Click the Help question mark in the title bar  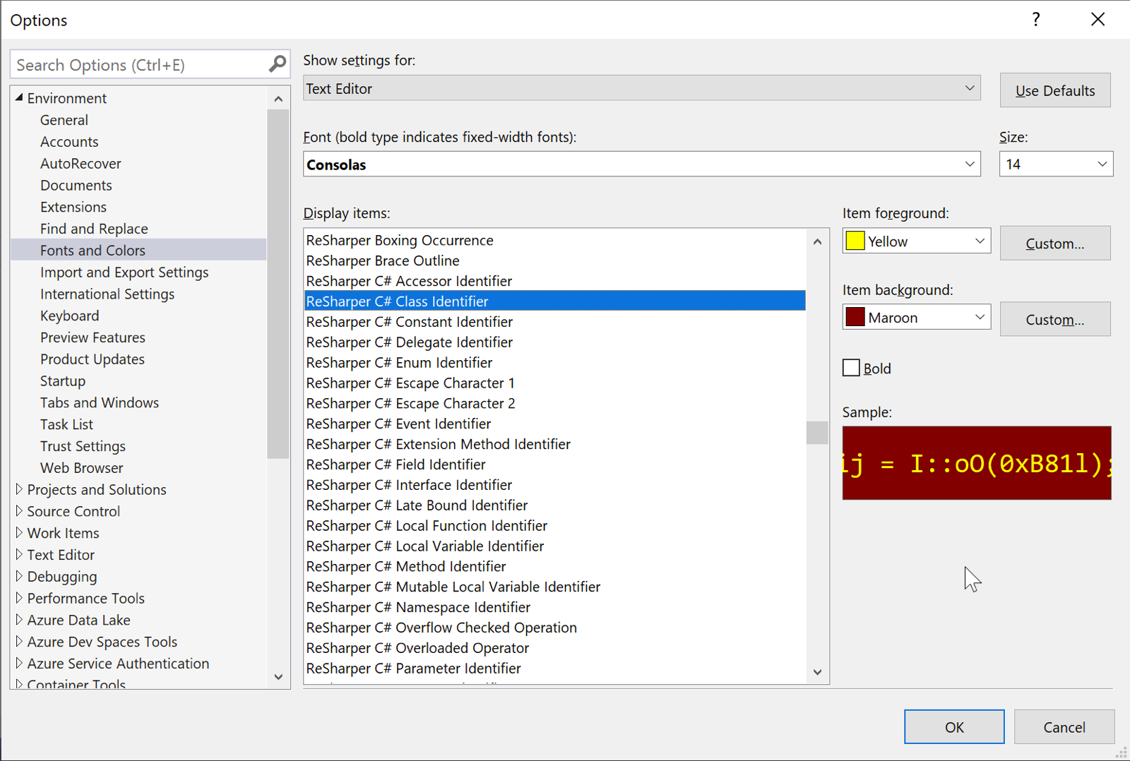pyautogui.click(x=1035, y=19)
